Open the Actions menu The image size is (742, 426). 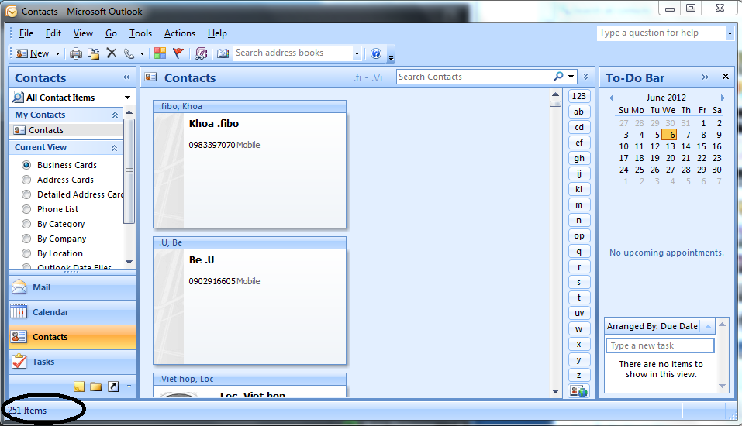click(x=179, y=33)
